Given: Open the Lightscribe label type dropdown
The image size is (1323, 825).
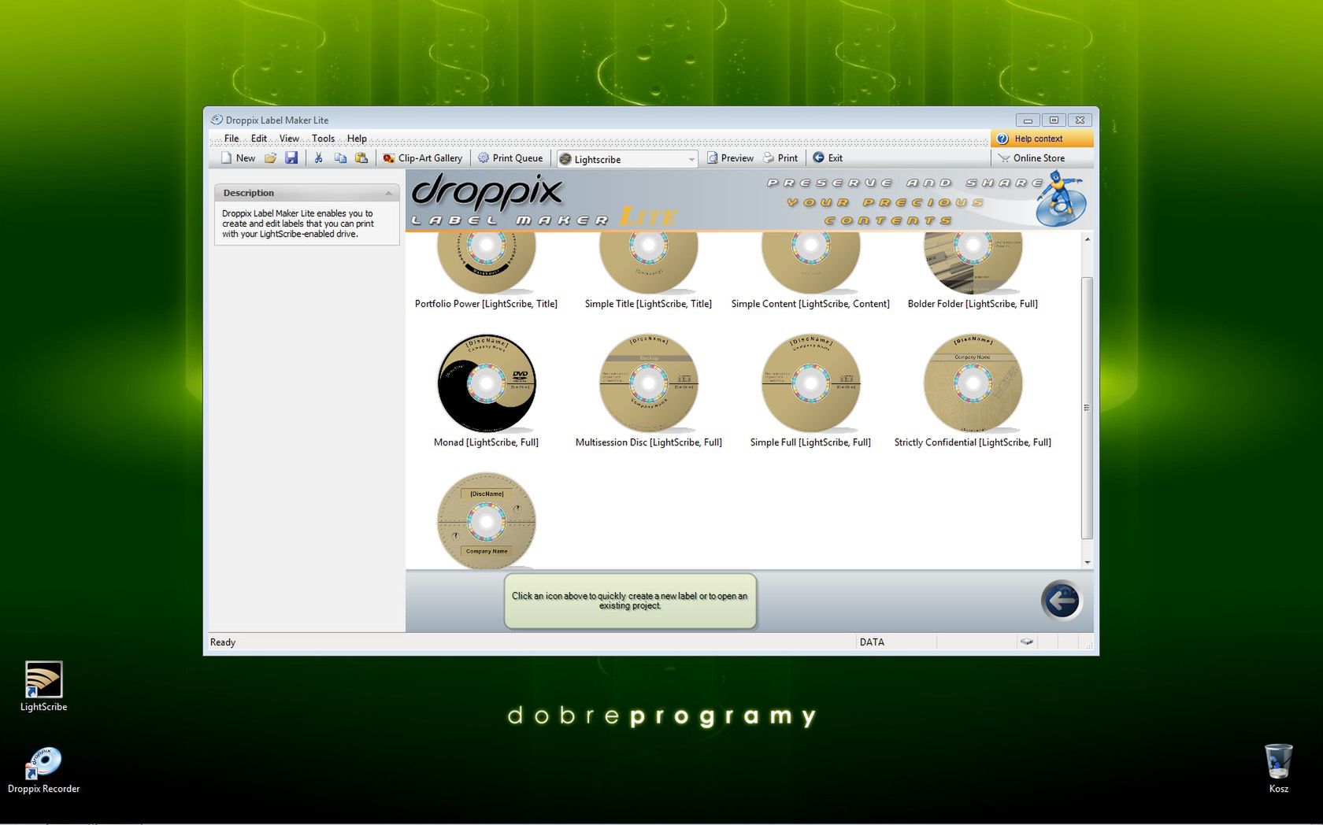Looking at the screenshot, I should click(628, 159).
